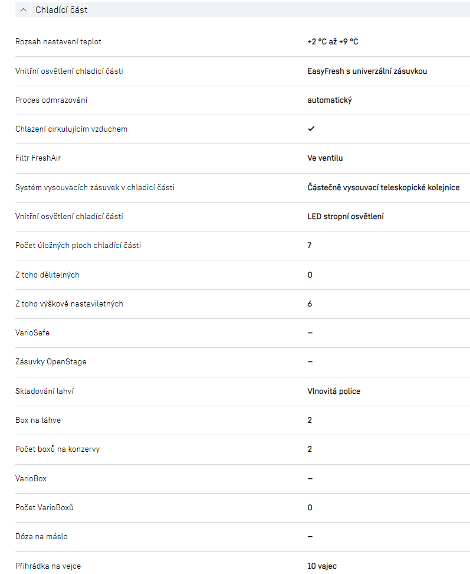Click the Filtr FreshAir label
This screenshot has width=470, height=574.
point(38,158)
